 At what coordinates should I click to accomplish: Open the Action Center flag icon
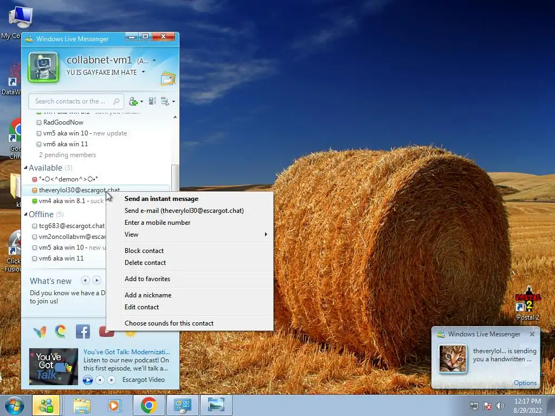487,406
